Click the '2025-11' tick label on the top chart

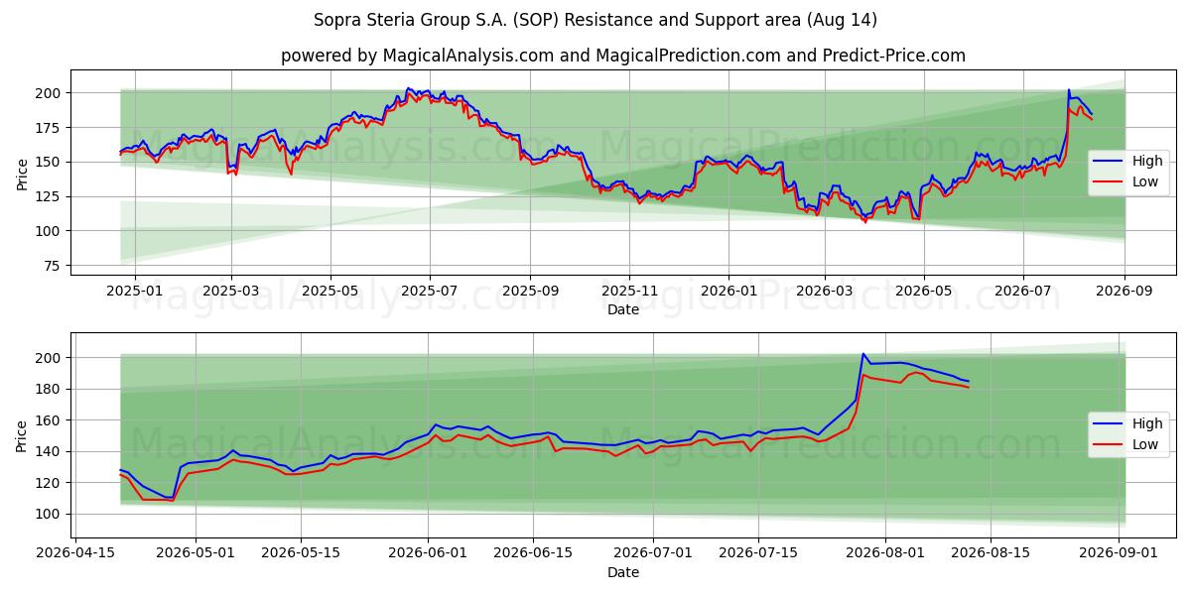(x=629, y=291)
